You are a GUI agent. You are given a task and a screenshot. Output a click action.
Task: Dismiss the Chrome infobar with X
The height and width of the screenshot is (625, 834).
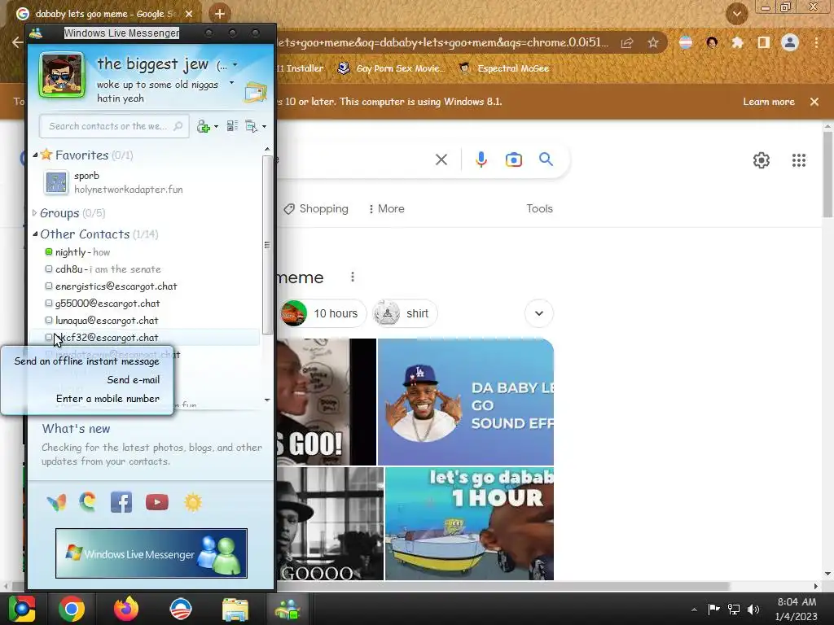[814, 102]
